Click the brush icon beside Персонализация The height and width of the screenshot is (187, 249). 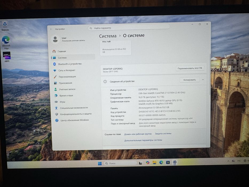pyautogui.click(x=55, y=77)
